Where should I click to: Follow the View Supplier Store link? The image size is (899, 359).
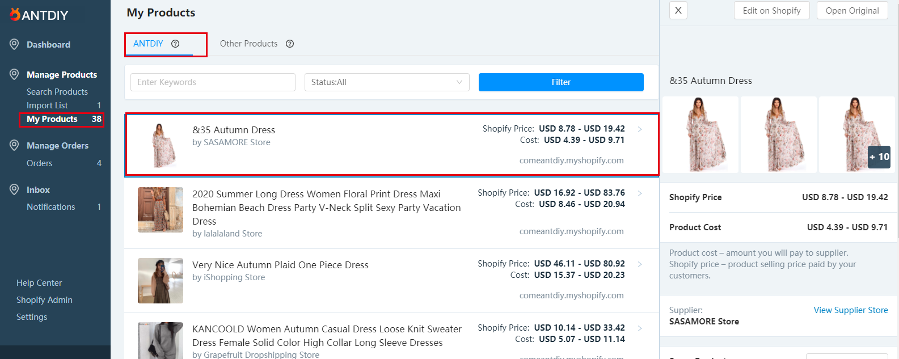pyautogui.click(x=851, y=310)
